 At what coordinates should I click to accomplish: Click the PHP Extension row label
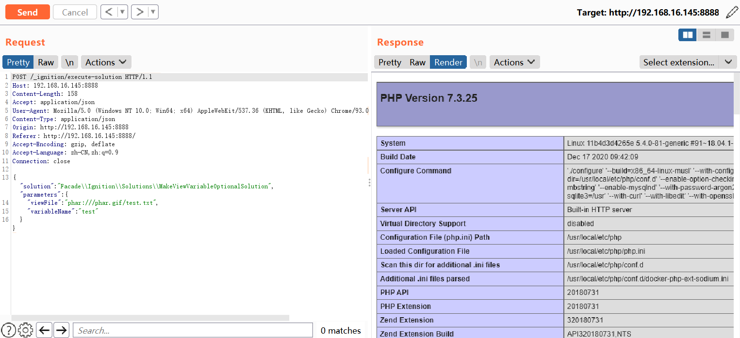pyautogui.click(x=406, y=307)
